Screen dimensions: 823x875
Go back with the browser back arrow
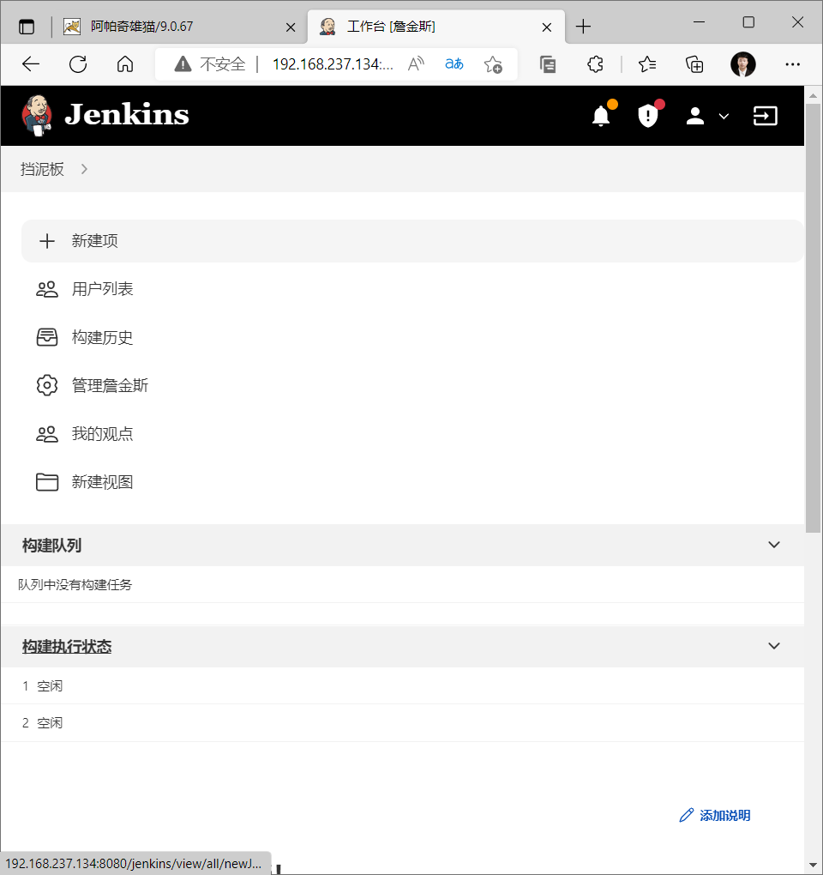(x=31, y=64)
